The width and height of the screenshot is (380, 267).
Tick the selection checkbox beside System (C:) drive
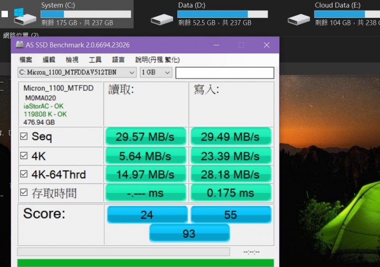pos(5,14)
